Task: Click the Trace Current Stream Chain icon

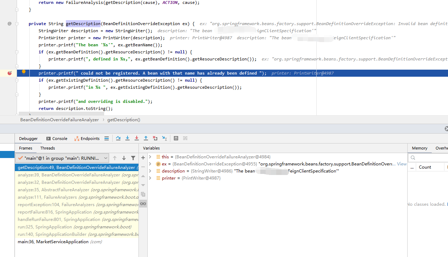Action: pyautogui.click(x=185, y=138)
